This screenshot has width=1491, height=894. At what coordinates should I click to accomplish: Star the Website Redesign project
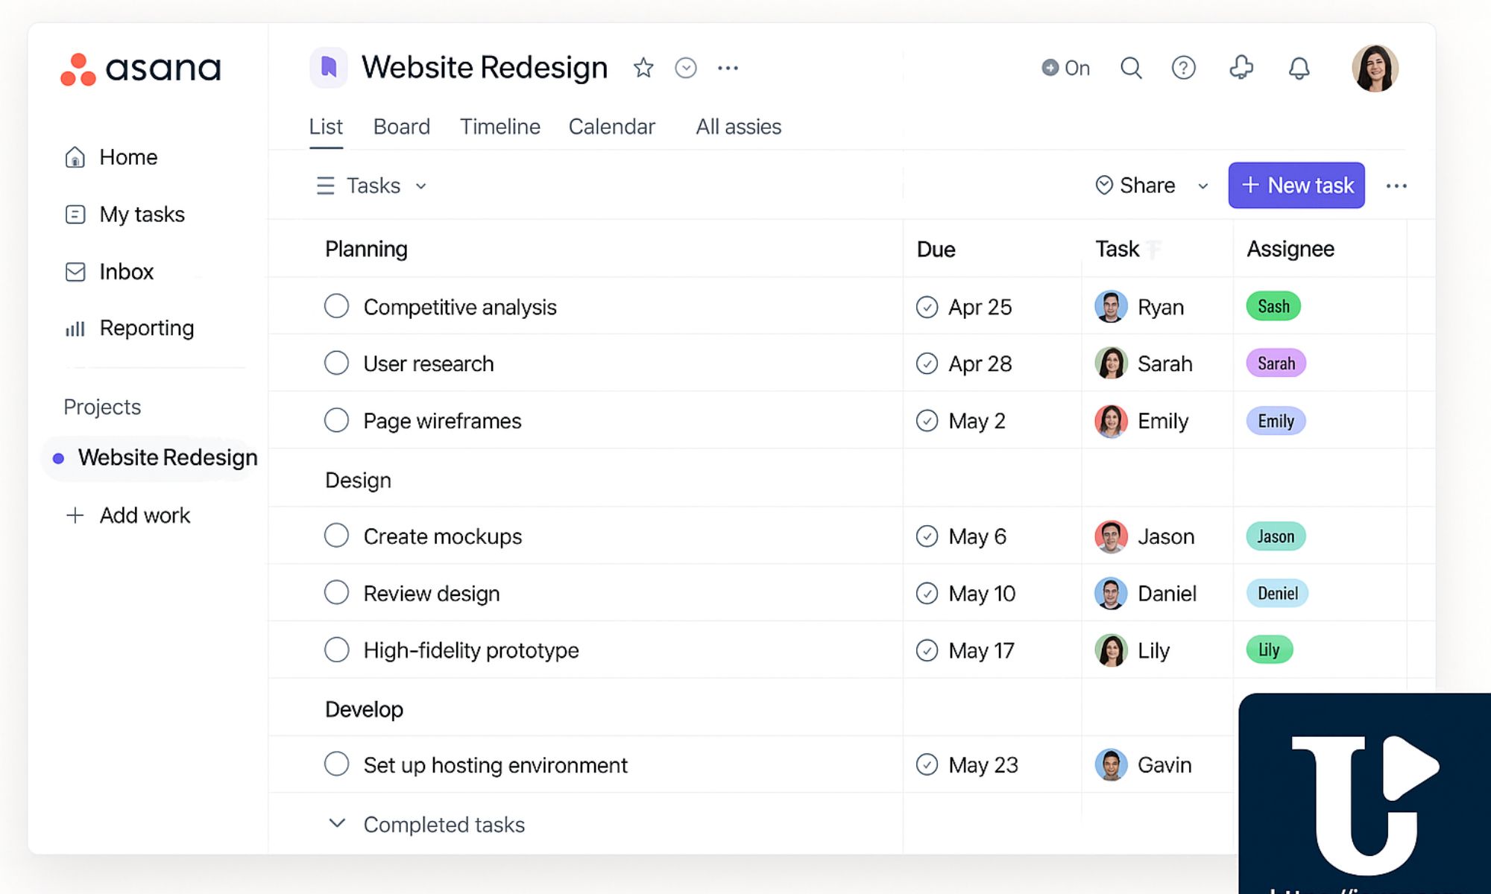click(x=643, y=68)
